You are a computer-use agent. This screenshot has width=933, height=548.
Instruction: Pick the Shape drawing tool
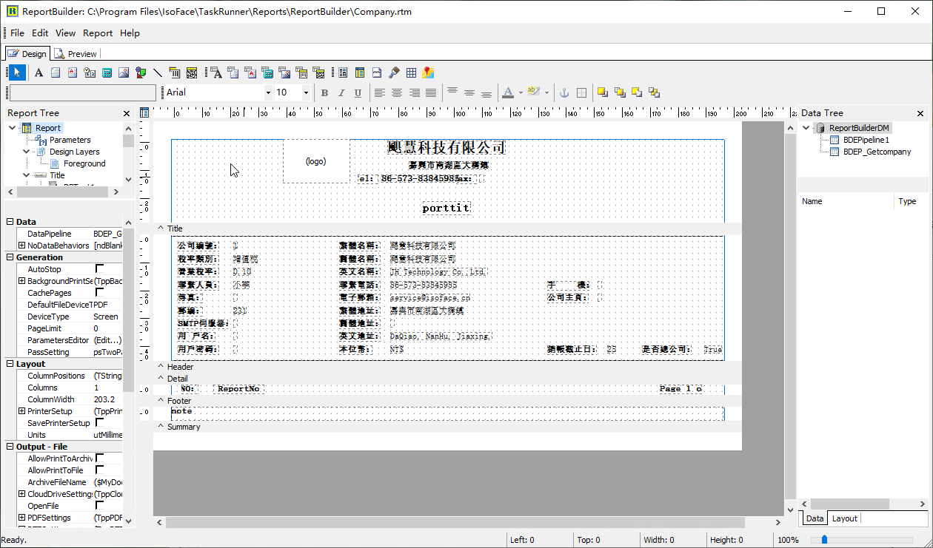point(141,72)
